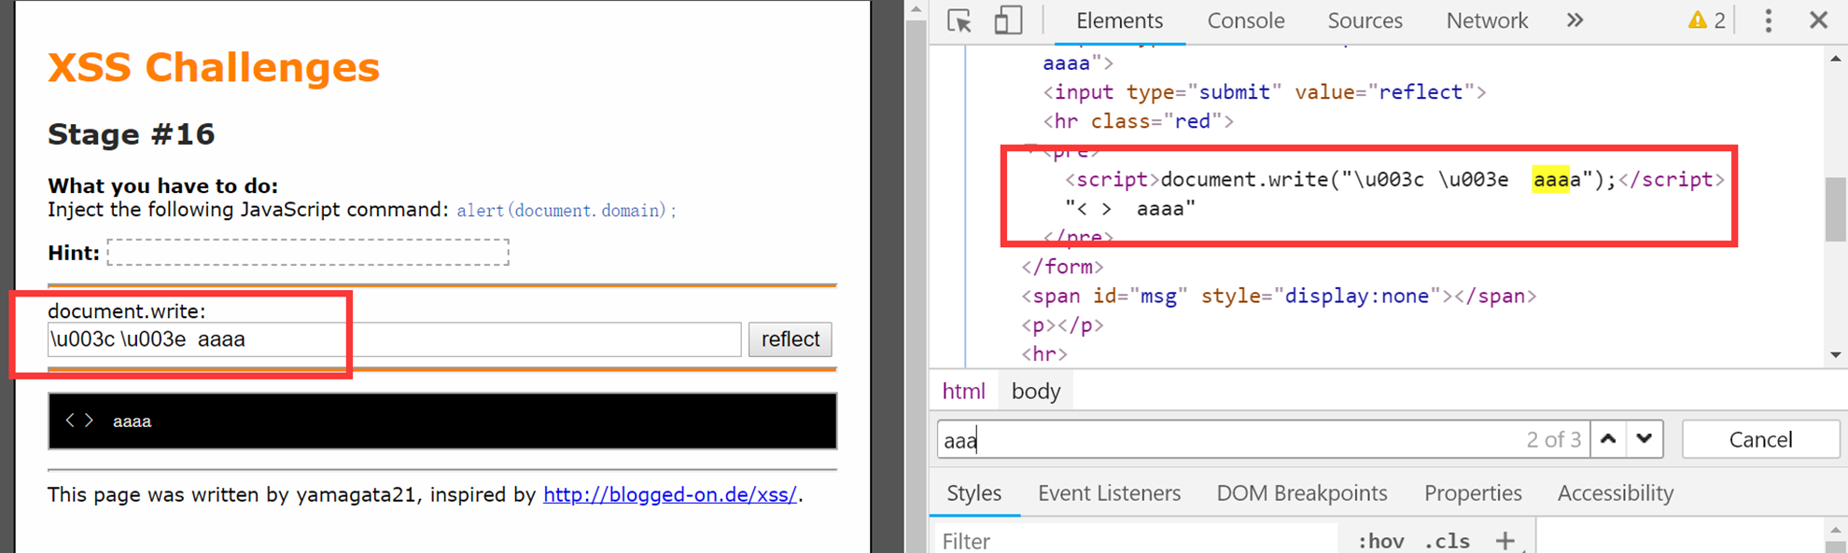The width and height of the screenshot is (1848, 553).
Task: Select the closing form tag node
Action: [x=1061, y=268]
